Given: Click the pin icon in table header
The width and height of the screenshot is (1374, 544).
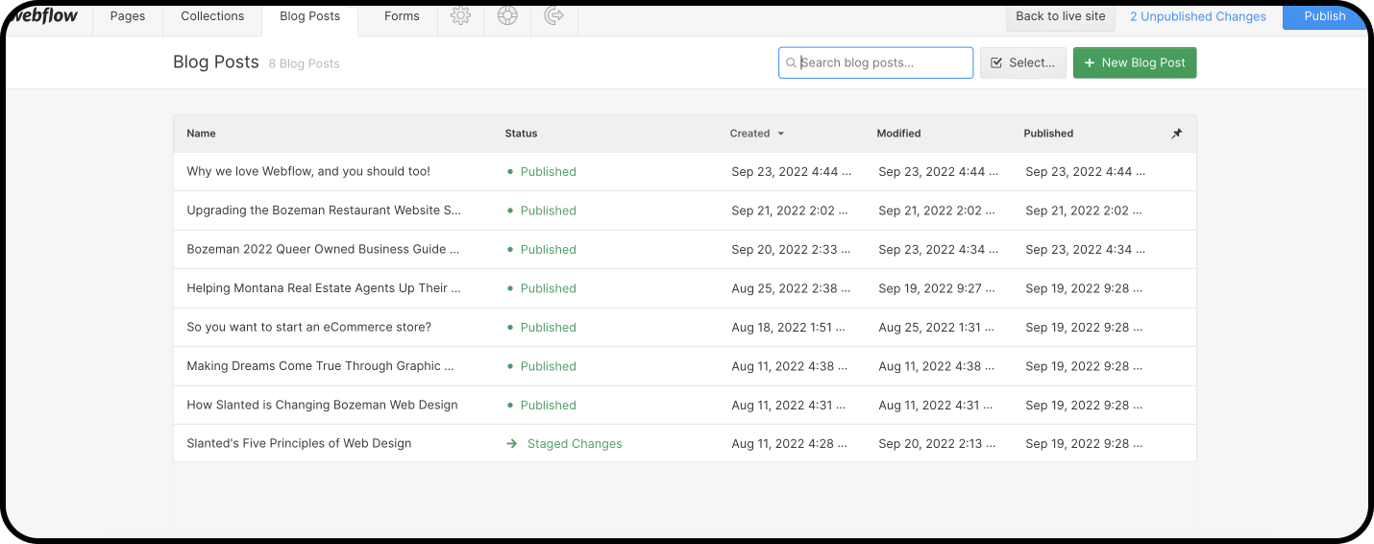Looking at the screenshot, I should click(1176, 134).
